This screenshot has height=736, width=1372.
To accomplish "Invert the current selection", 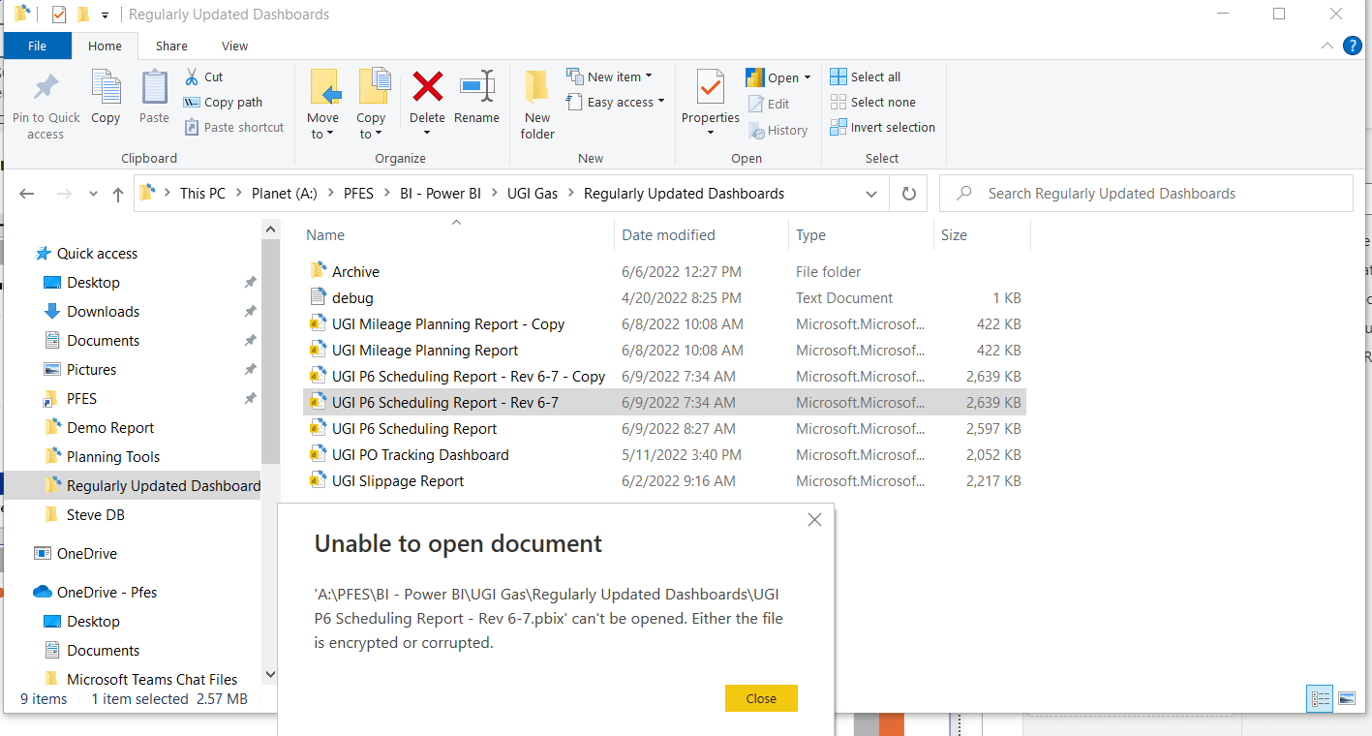I will click(882, 127).
